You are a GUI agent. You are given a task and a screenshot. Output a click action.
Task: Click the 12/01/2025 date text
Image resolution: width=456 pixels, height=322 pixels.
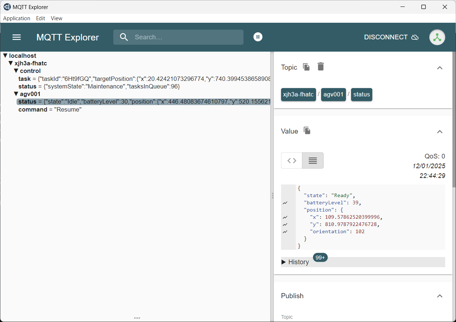click(x=429, y=166)
